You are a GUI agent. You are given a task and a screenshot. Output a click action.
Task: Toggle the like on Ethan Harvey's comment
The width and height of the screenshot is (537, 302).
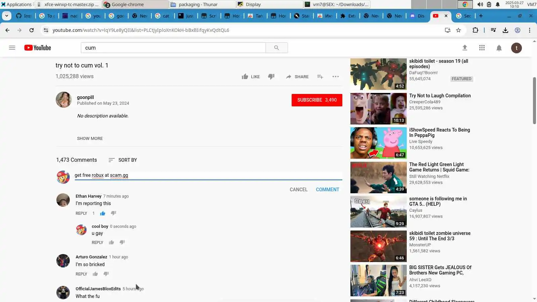[103, 213]
